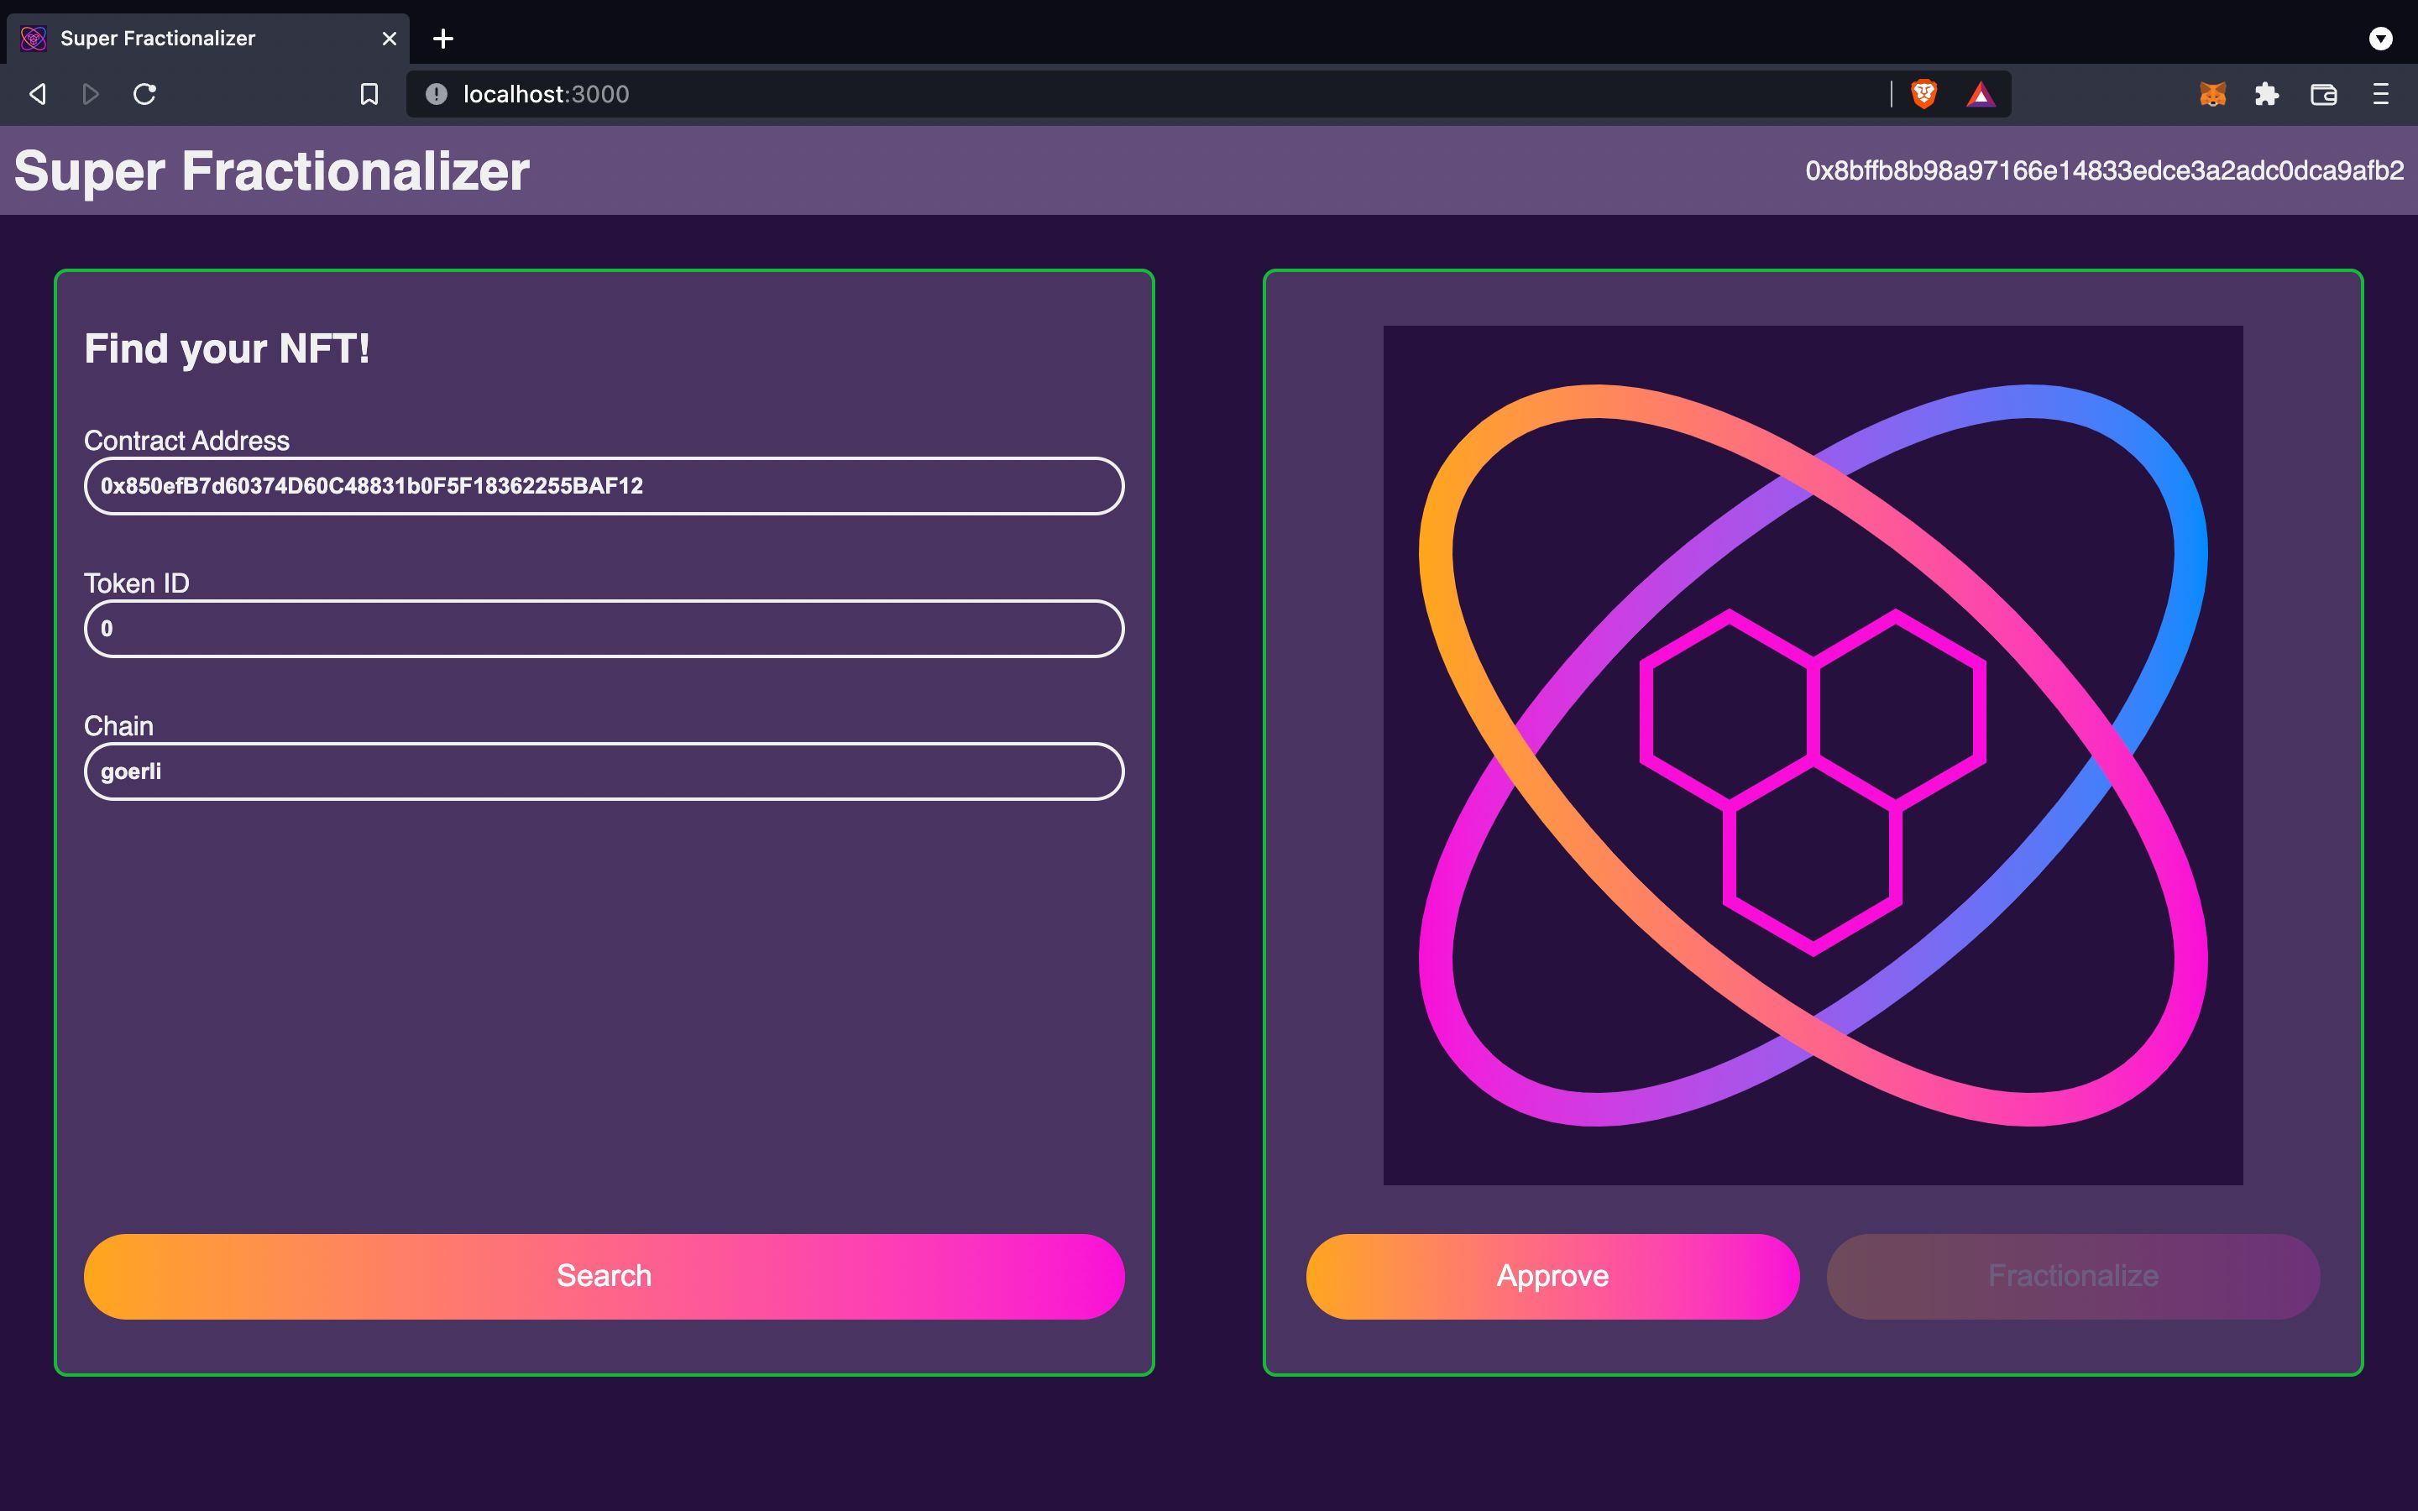The width and height of the screenshot is (2418, 1511).
Task: Click the Contract Address input field
Action: pyautogui.click(x=604, y=486)
